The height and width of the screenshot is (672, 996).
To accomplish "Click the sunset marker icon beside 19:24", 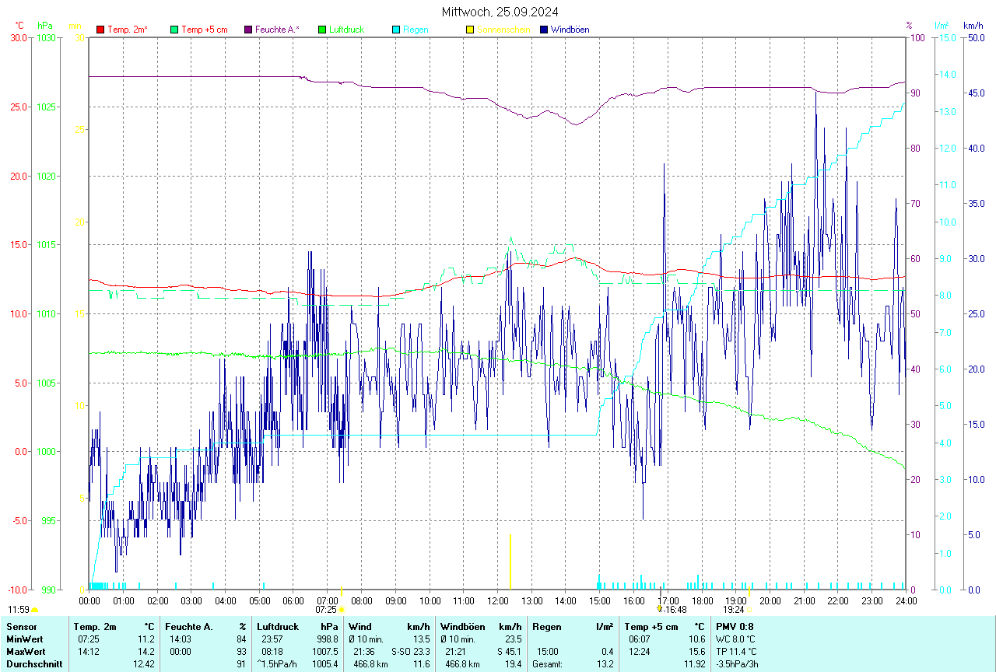I will [x=749, y=610].
